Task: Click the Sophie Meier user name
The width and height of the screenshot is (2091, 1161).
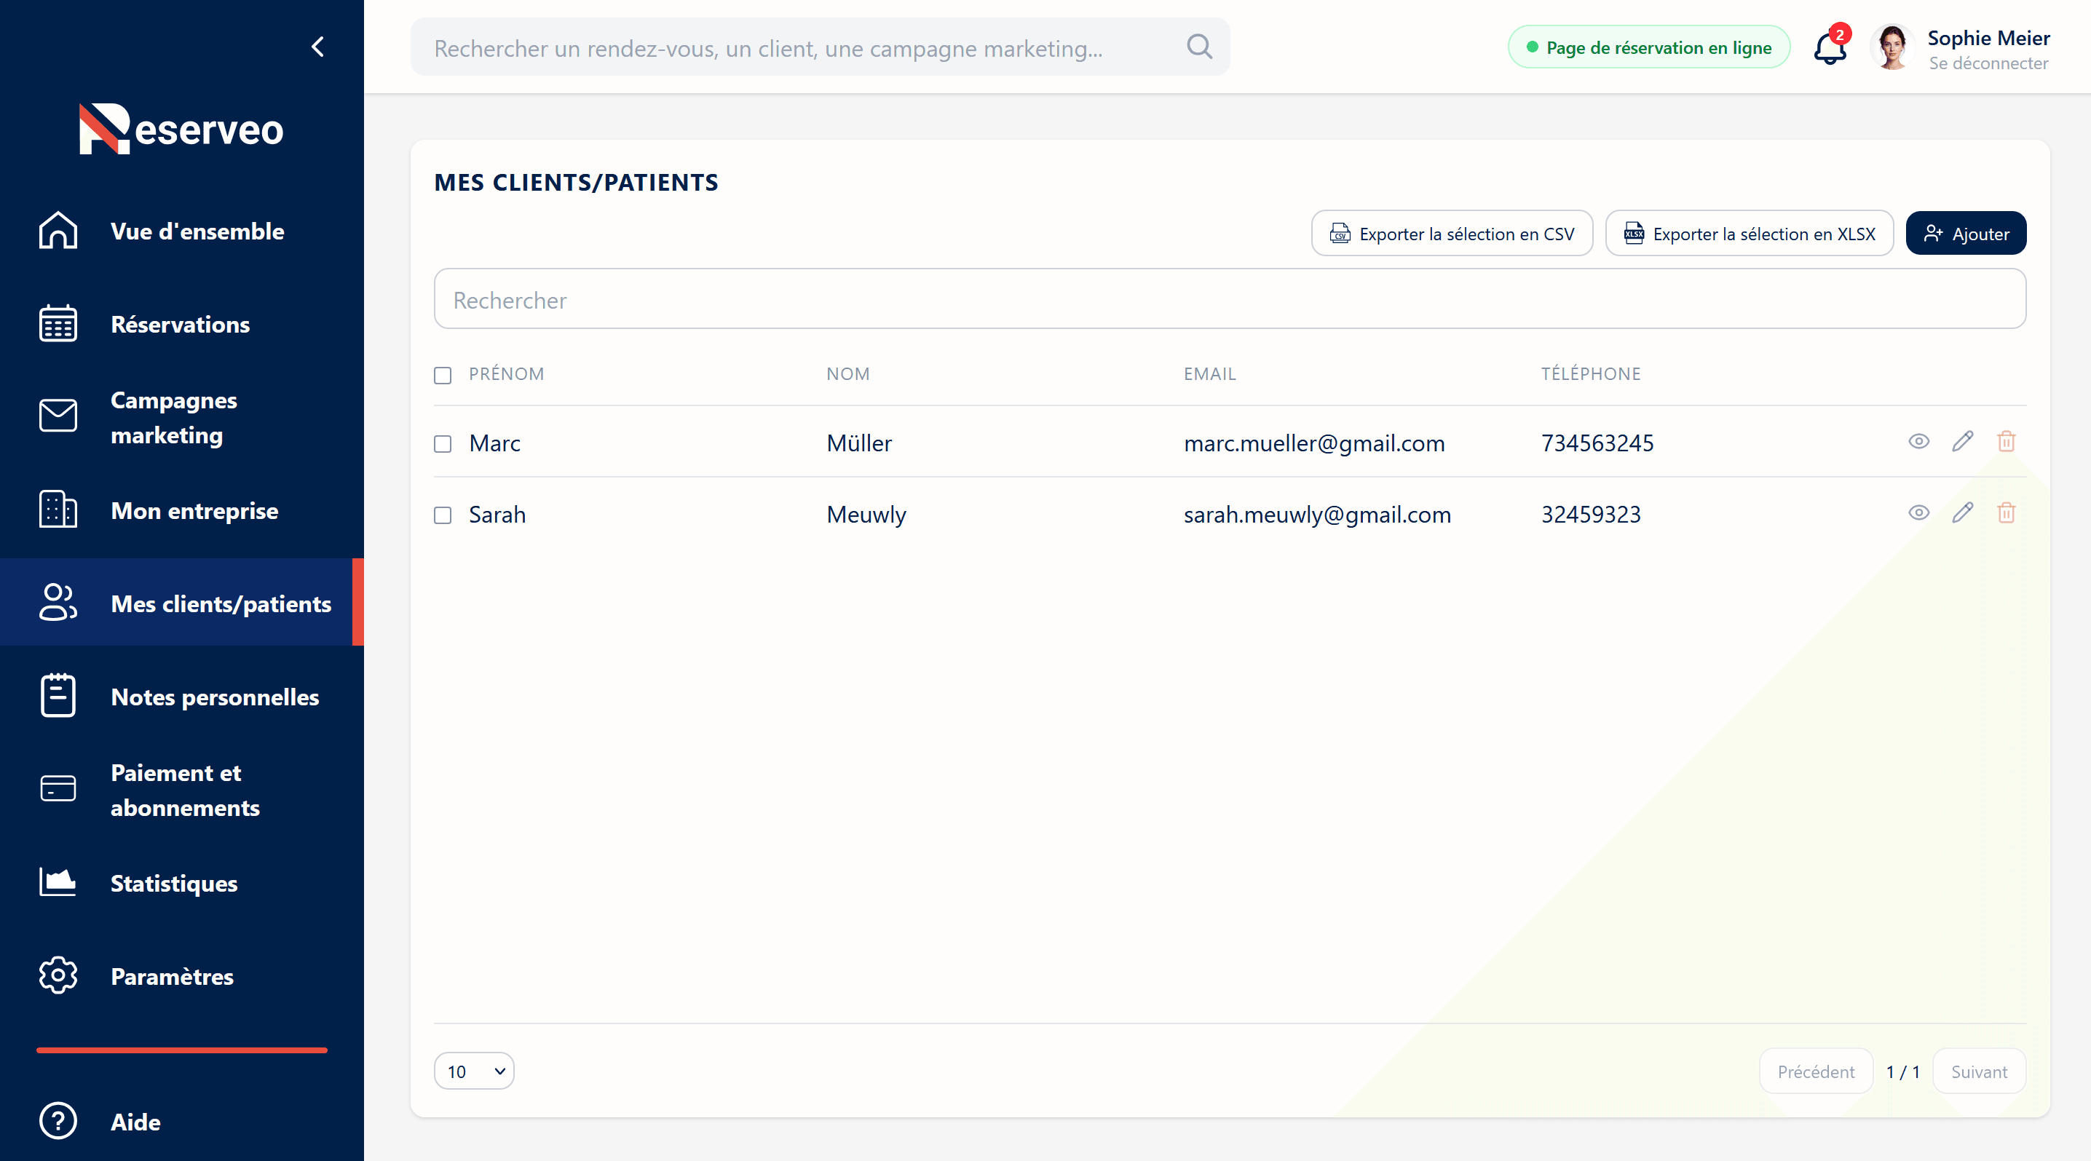Action: 1989,38
